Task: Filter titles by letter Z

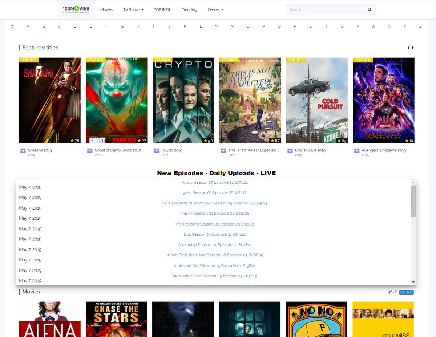Action: tap(420, 26)
